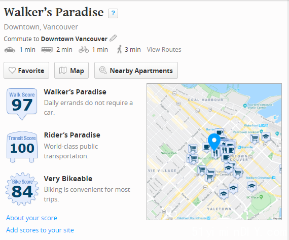Click the Bike Score 84 badge
This screenshot has height=240, width=289.
tap(22, 189)
